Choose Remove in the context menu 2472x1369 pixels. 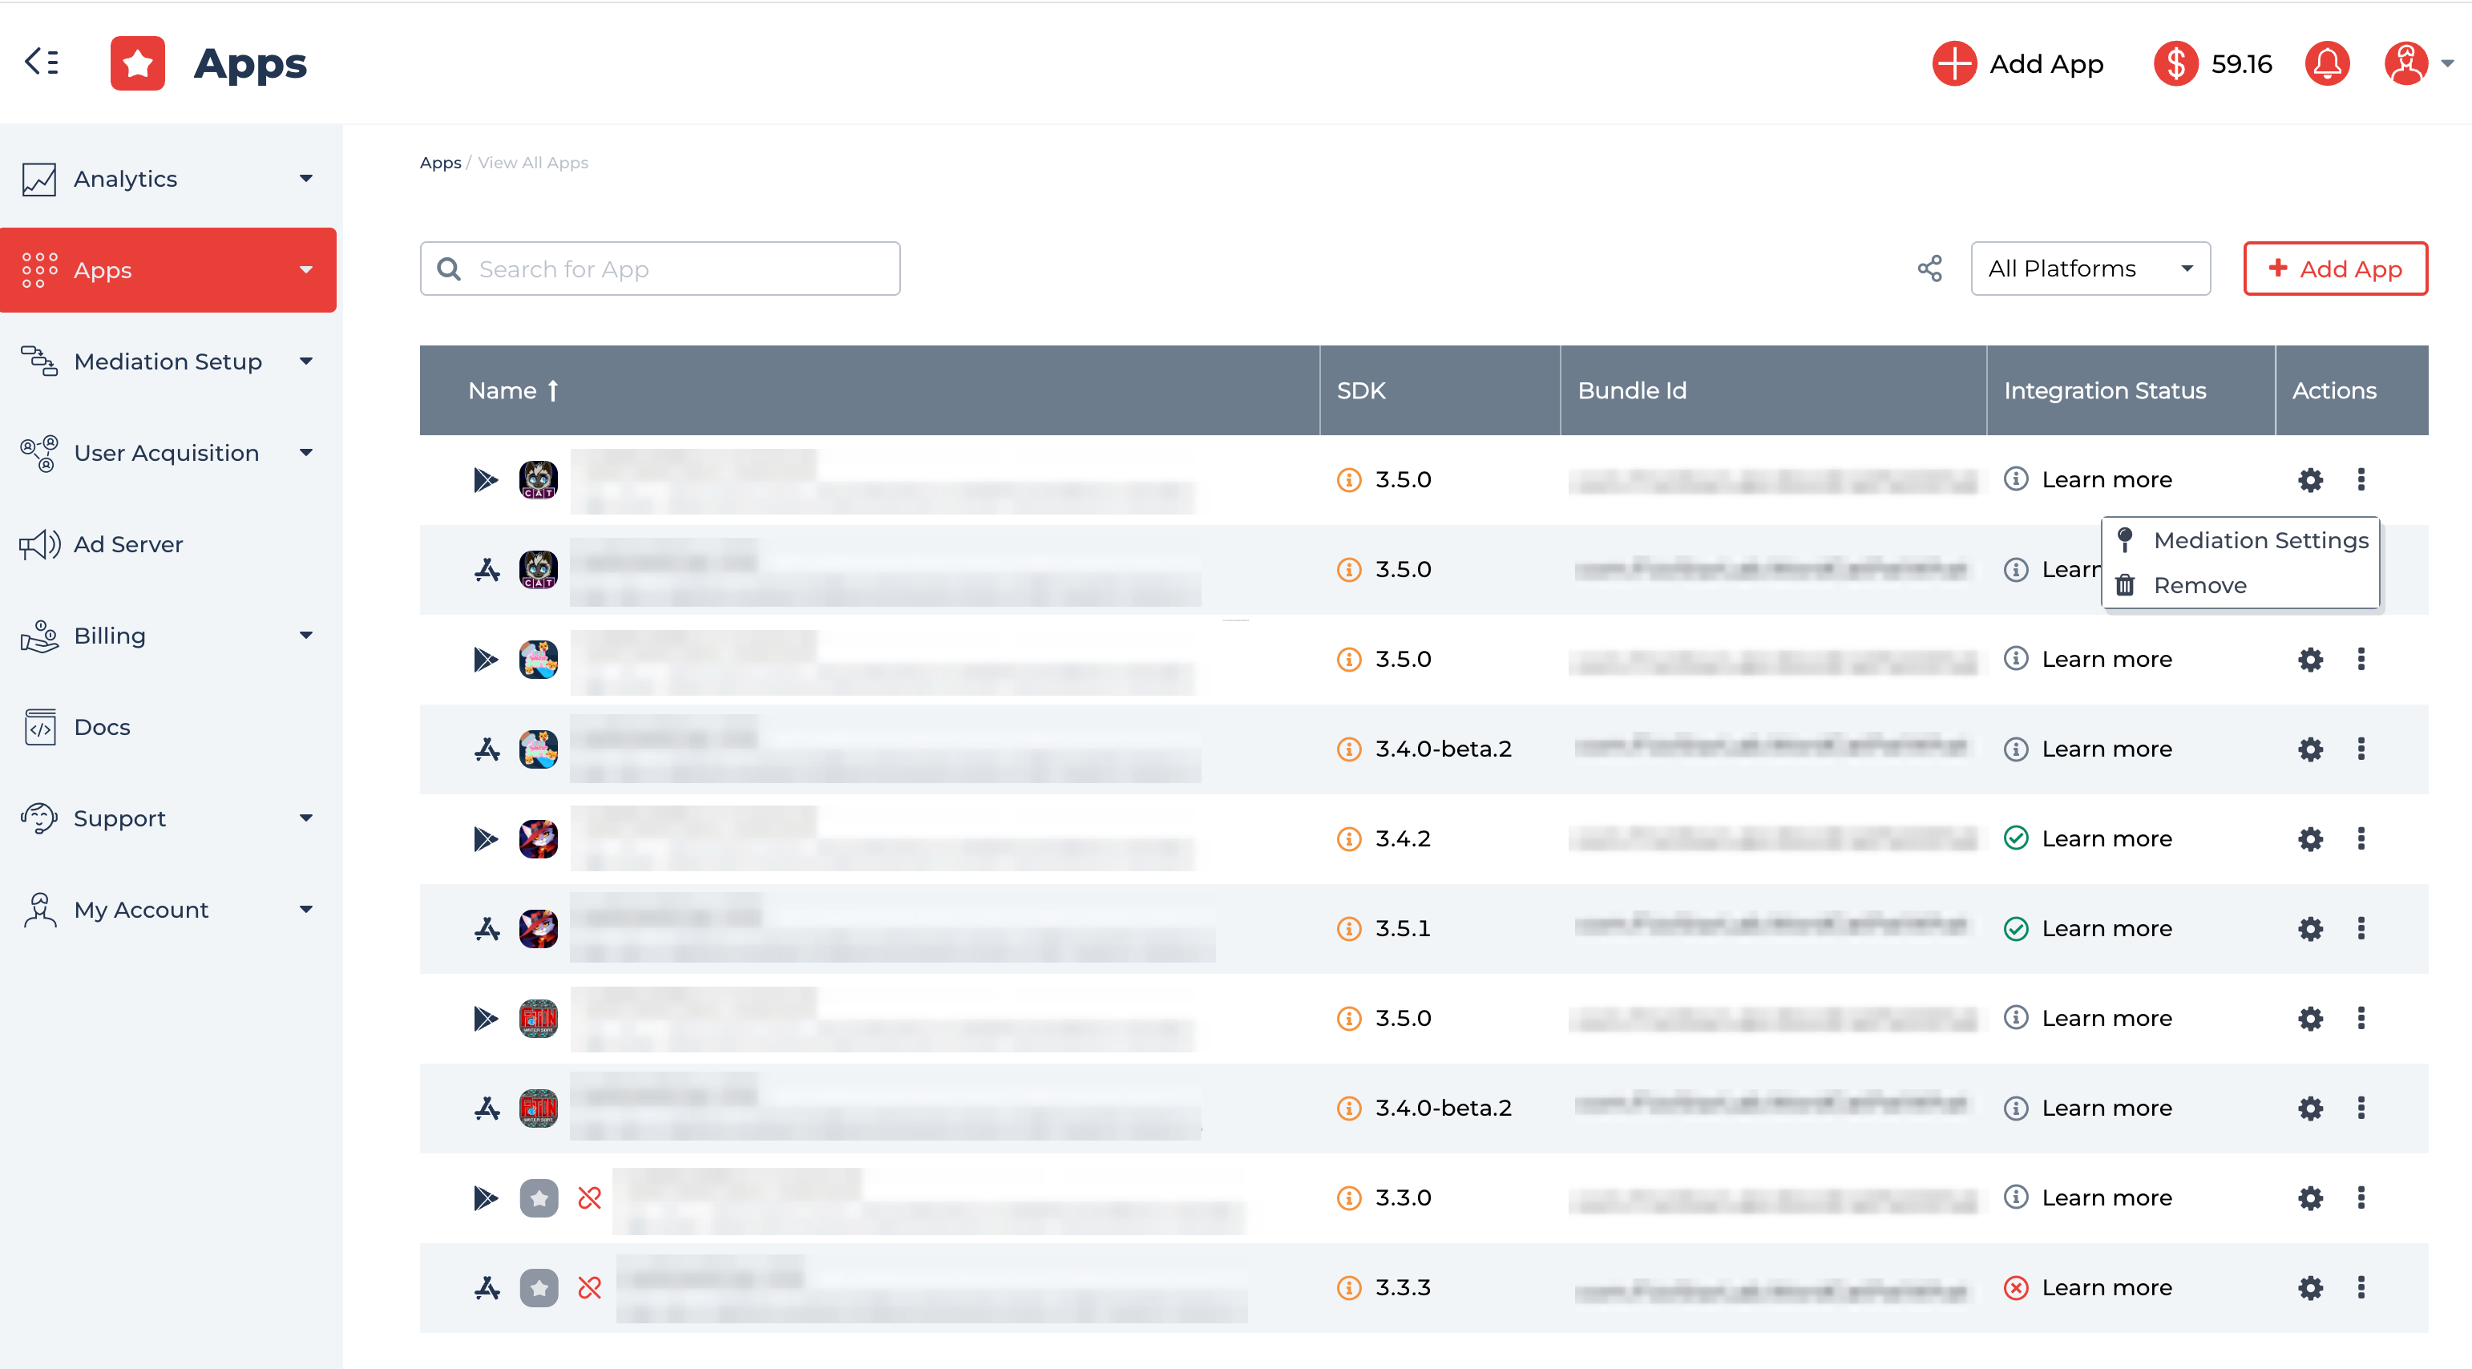(x=2199, y=585)
